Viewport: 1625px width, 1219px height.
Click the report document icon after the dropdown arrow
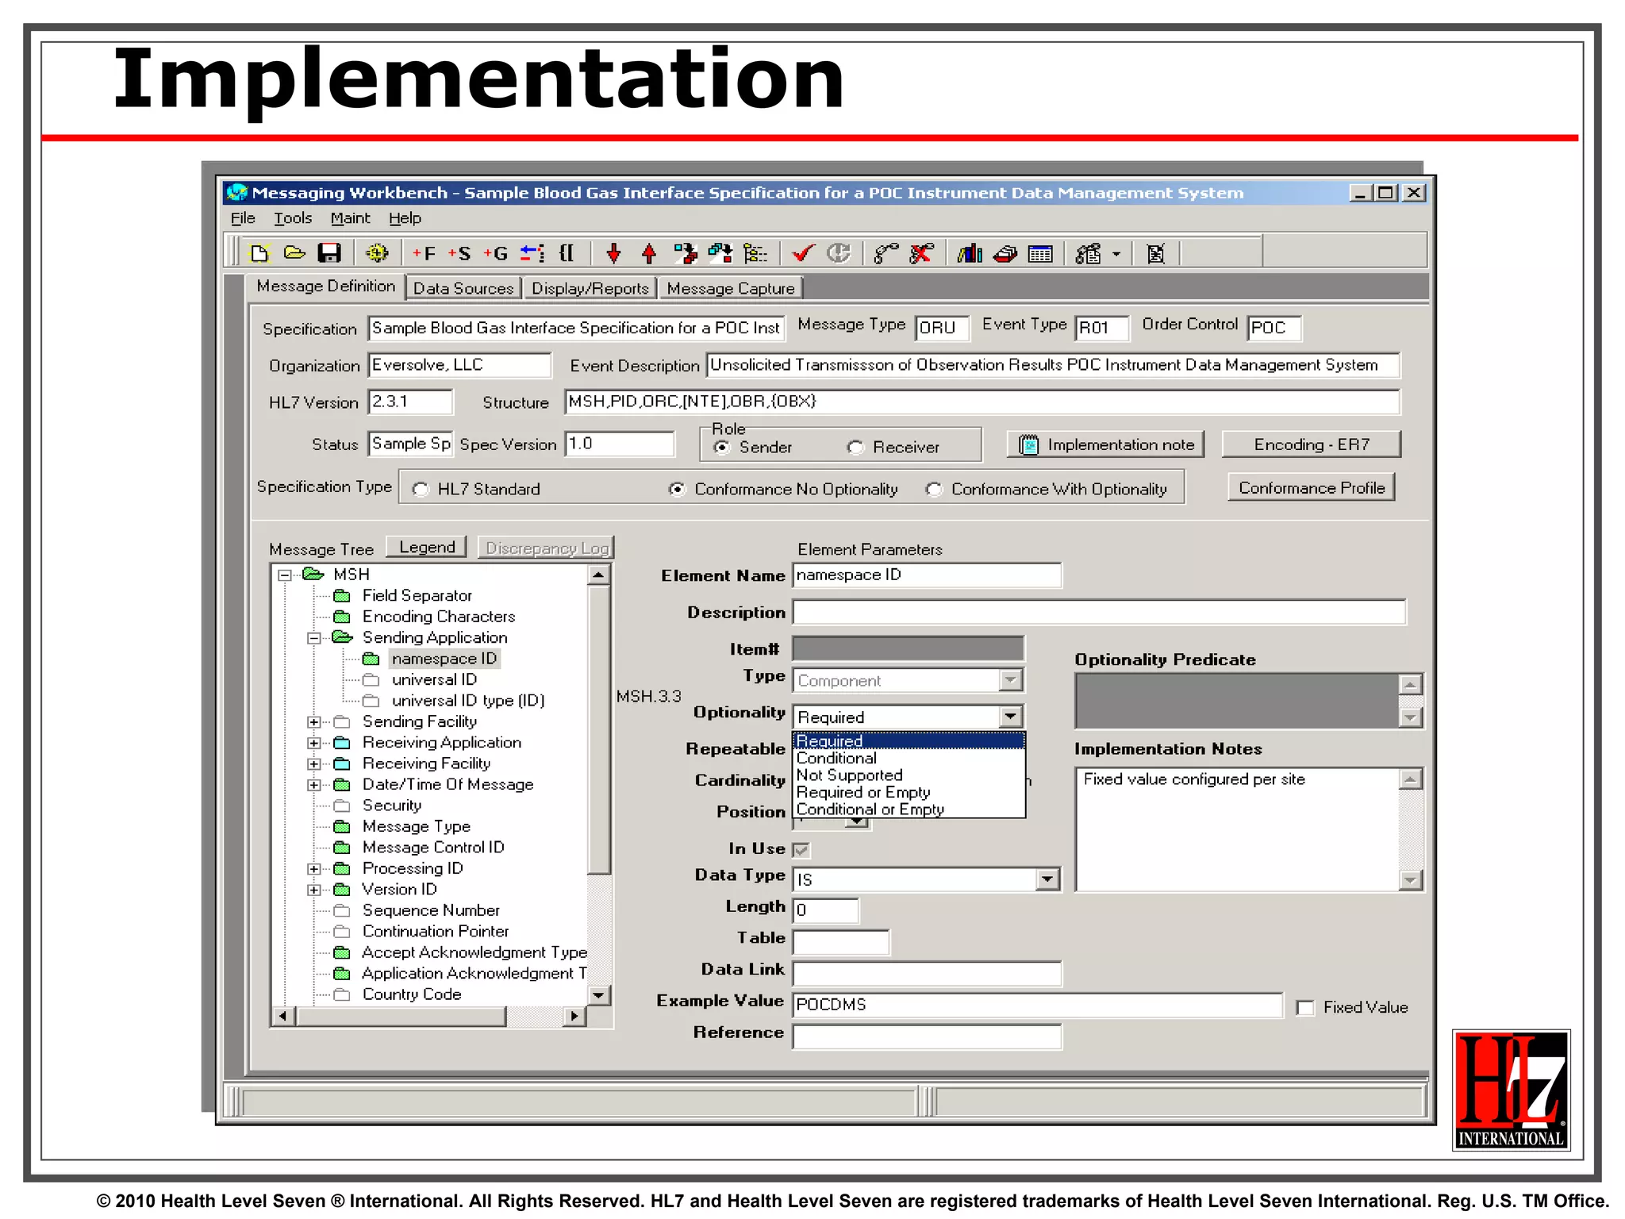click(1156, 254)
